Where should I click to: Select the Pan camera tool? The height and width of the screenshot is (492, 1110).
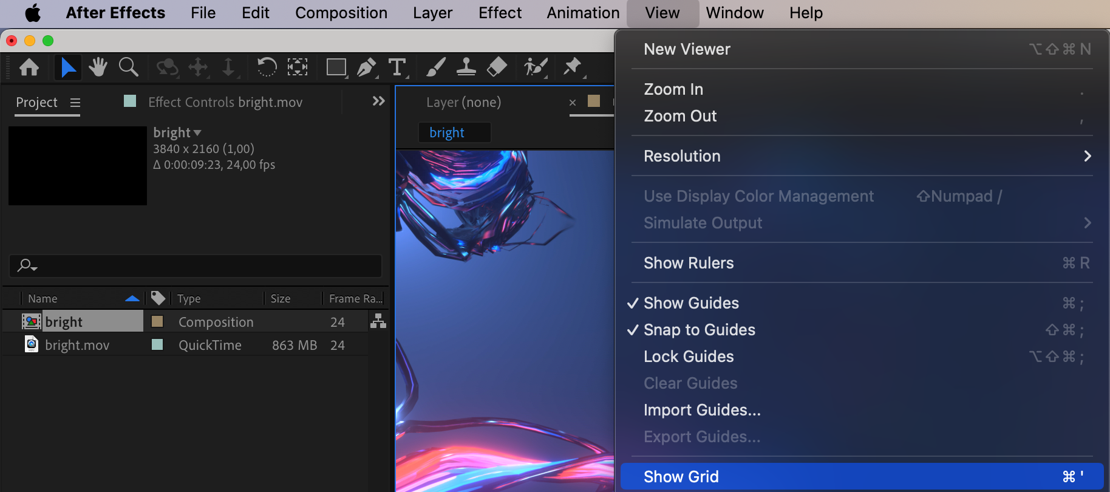tap(199, 67)
